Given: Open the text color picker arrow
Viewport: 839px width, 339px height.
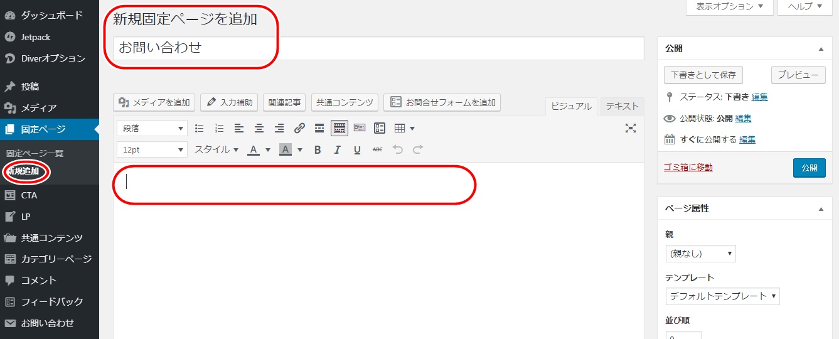Looking at the screenshot, I should (x=268, y=149).
